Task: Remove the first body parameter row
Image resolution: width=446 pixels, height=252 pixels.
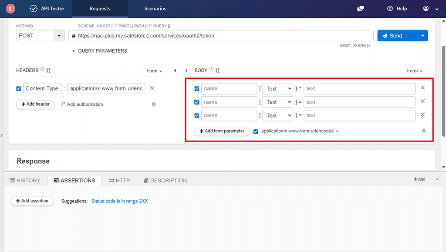Action: (422, 88)
